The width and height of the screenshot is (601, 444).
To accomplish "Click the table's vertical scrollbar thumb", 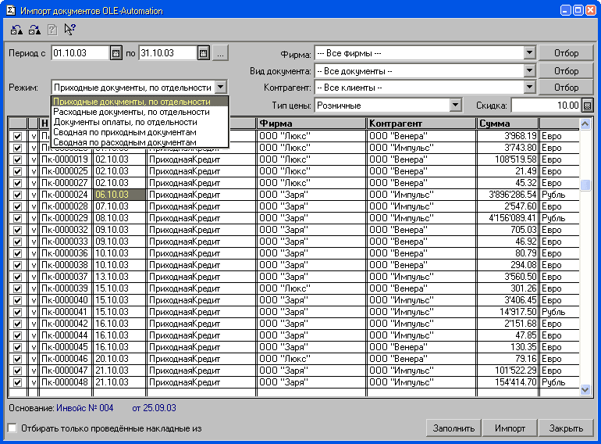I will coord(585,185).
